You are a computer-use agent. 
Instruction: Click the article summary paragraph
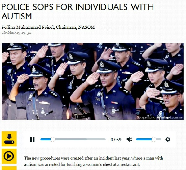[x=94, y=161]
